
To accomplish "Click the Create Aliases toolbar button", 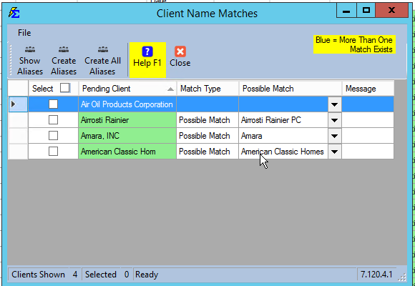I will tap(64, 61).
